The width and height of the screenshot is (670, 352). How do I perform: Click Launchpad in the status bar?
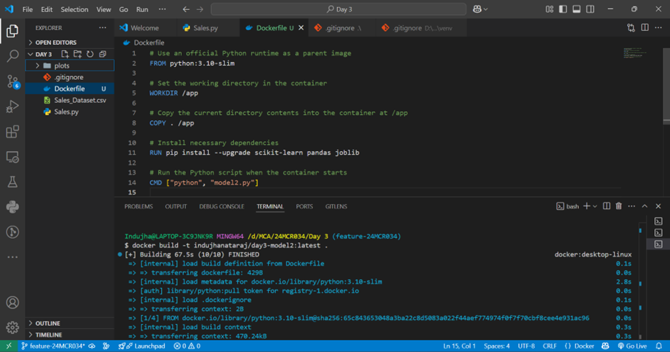click(142, 346)
